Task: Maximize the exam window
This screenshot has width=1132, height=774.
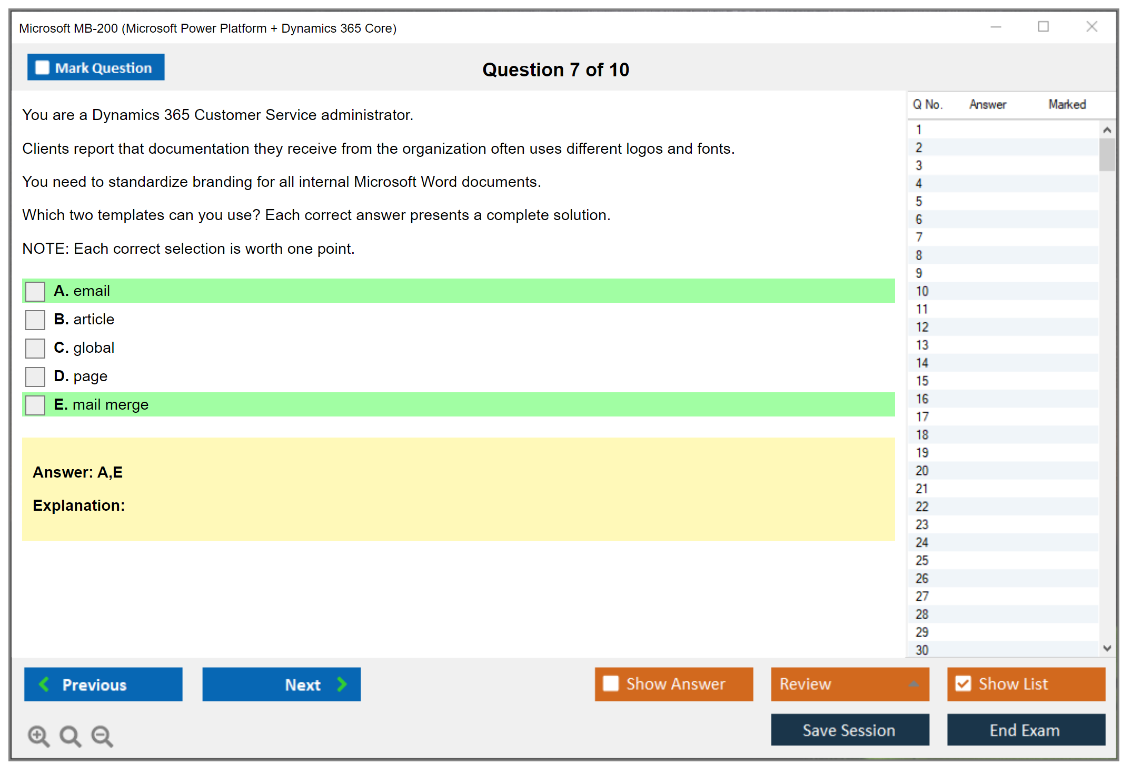Action: point(1043,27)
